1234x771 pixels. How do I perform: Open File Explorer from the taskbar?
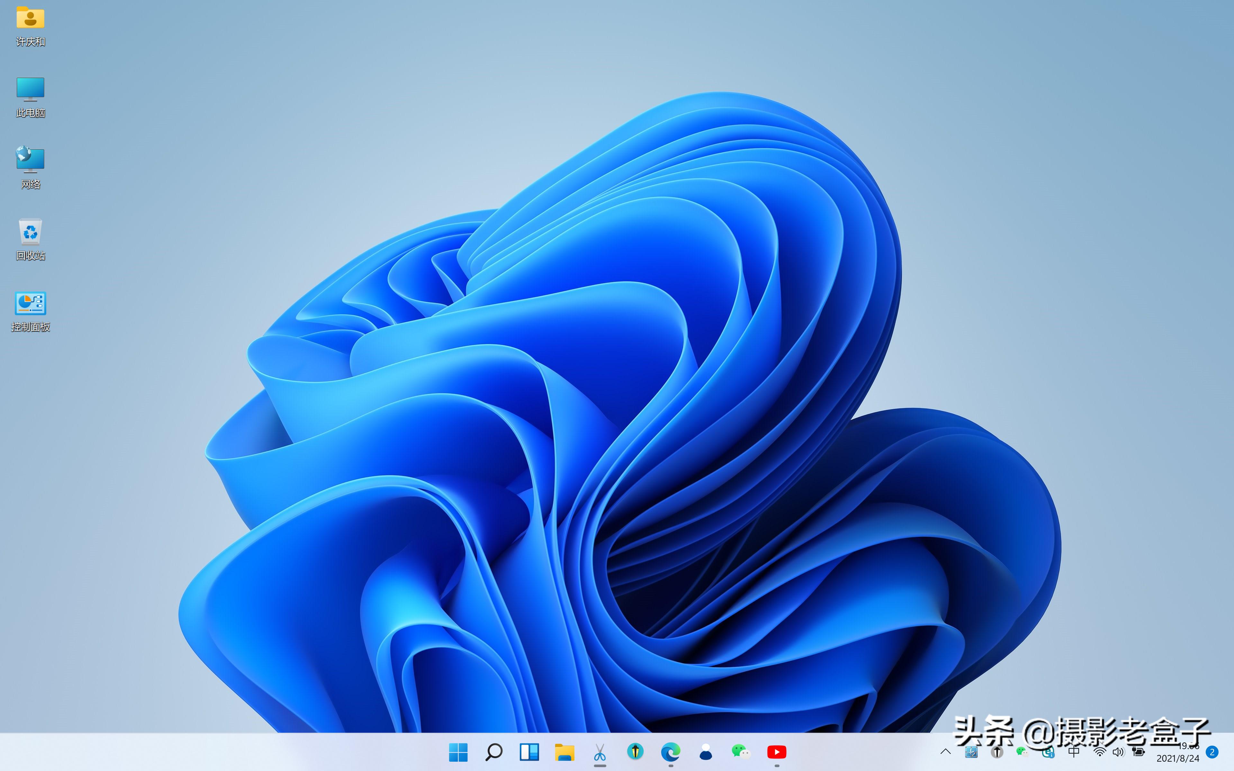(x=565, y=752)
